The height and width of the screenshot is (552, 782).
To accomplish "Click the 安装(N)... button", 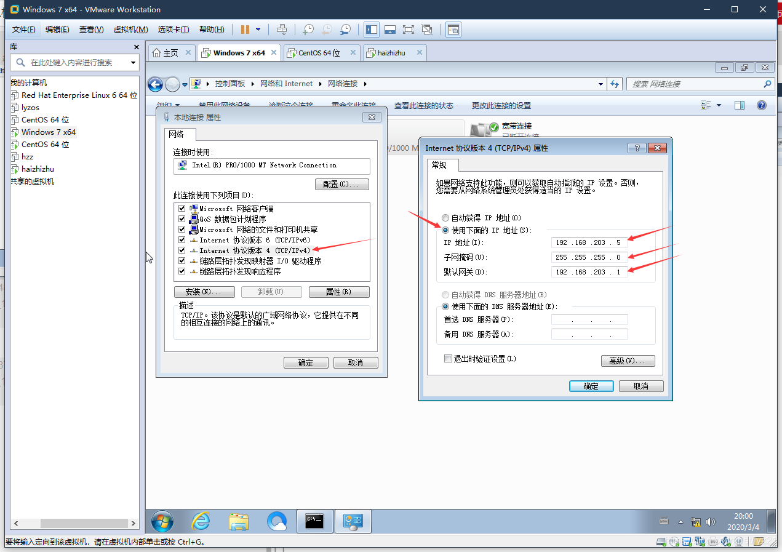I will 204,292.
